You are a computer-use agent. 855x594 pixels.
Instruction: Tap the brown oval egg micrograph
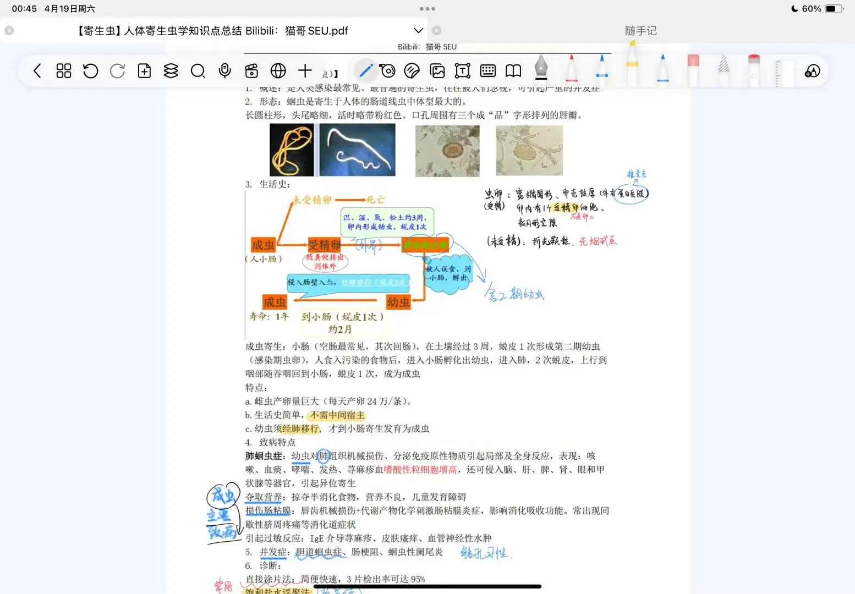pyautogui.click(x=447, y=151)
